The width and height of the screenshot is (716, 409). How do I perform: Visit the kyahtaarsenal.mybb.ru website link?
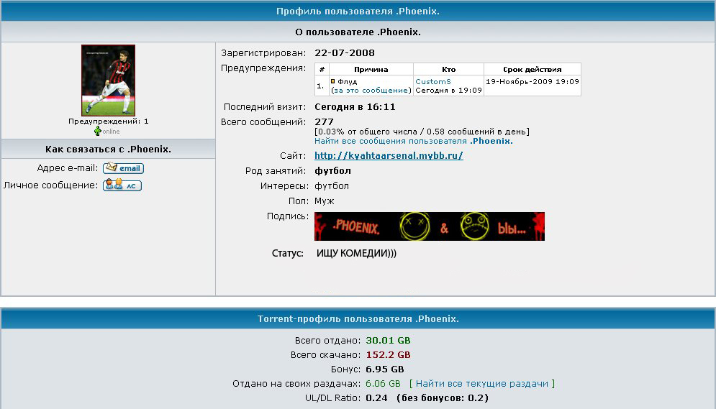coord(389,155)
